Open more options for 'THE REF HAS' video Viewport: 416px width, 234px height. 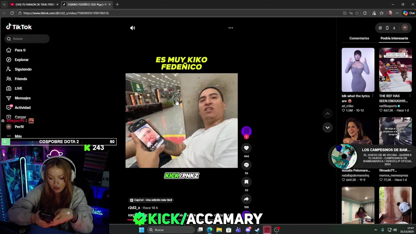(410, 96)
